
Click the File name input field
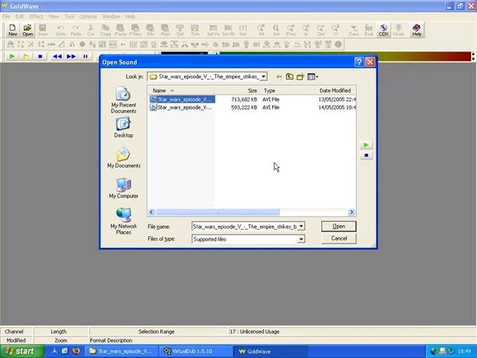244,227
